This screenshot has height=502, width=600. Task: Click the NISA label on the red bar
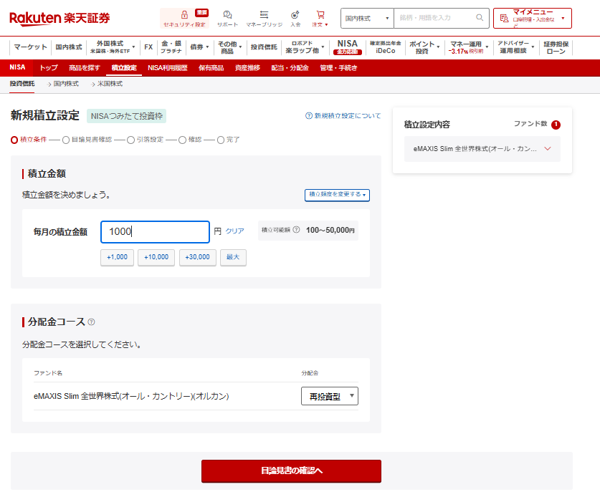click(17, 67)
